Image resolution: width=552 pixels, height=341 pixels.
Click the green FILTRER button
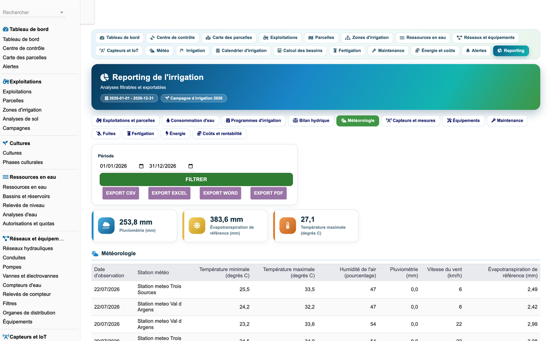[196, 179]
